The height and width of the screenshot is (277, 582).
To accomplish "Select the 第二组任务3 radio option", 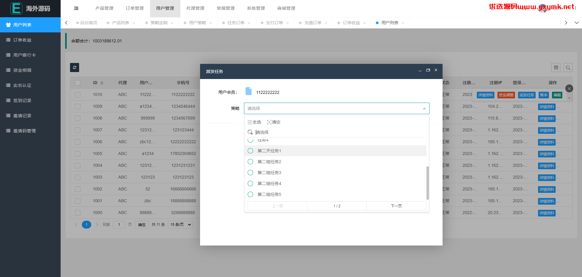I will coord(250,173).
